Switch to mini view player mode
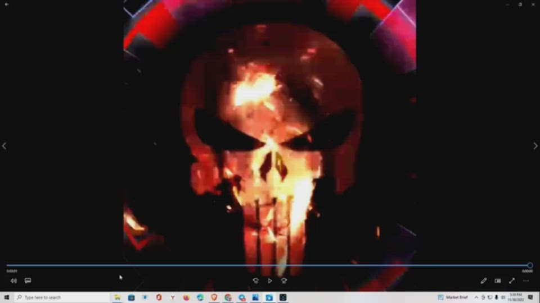This screenshot has width=540, height=303. [x=497, y=281]
